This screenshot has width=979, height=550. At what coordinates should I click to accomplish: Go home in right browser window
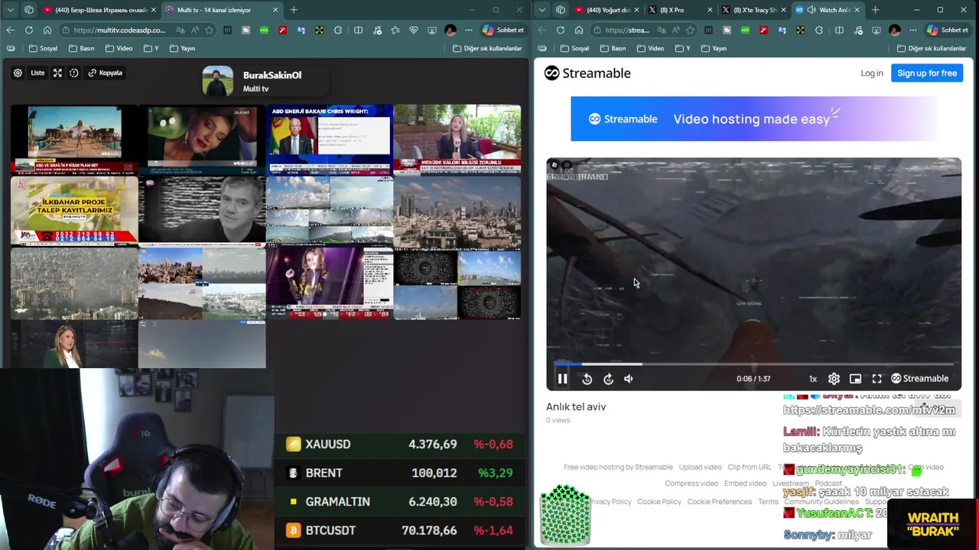(579, 30)
